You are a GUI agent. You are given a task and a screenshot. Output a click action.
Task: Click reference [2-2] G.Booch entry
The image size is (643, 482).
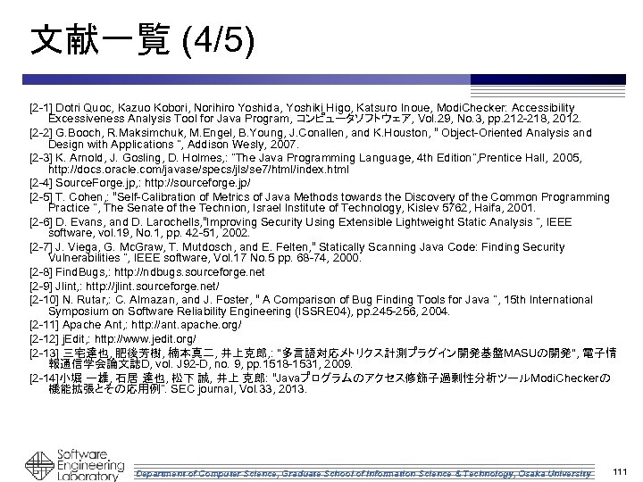pos(311,138)
